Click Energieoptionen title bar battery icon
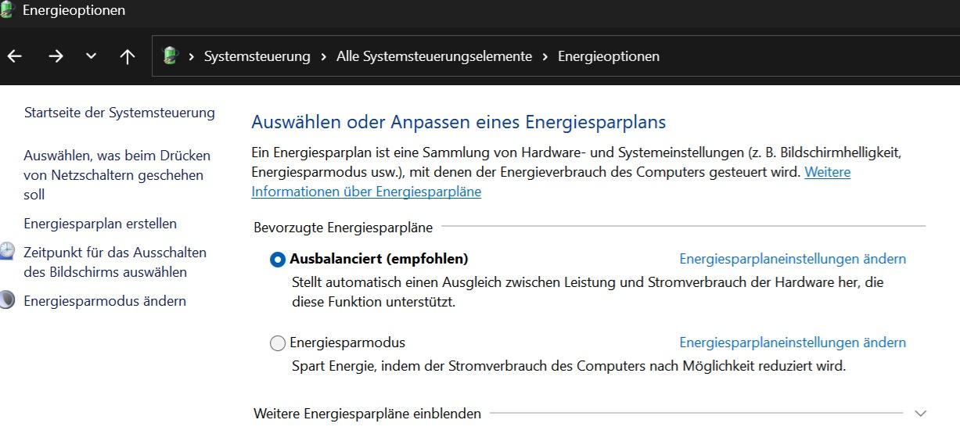Viewport: 960px width, 434px height. (7, 10)
